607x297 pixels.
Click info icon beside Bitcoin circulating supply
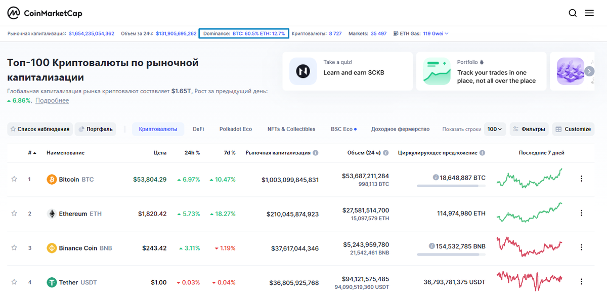[x=436, y=178]
